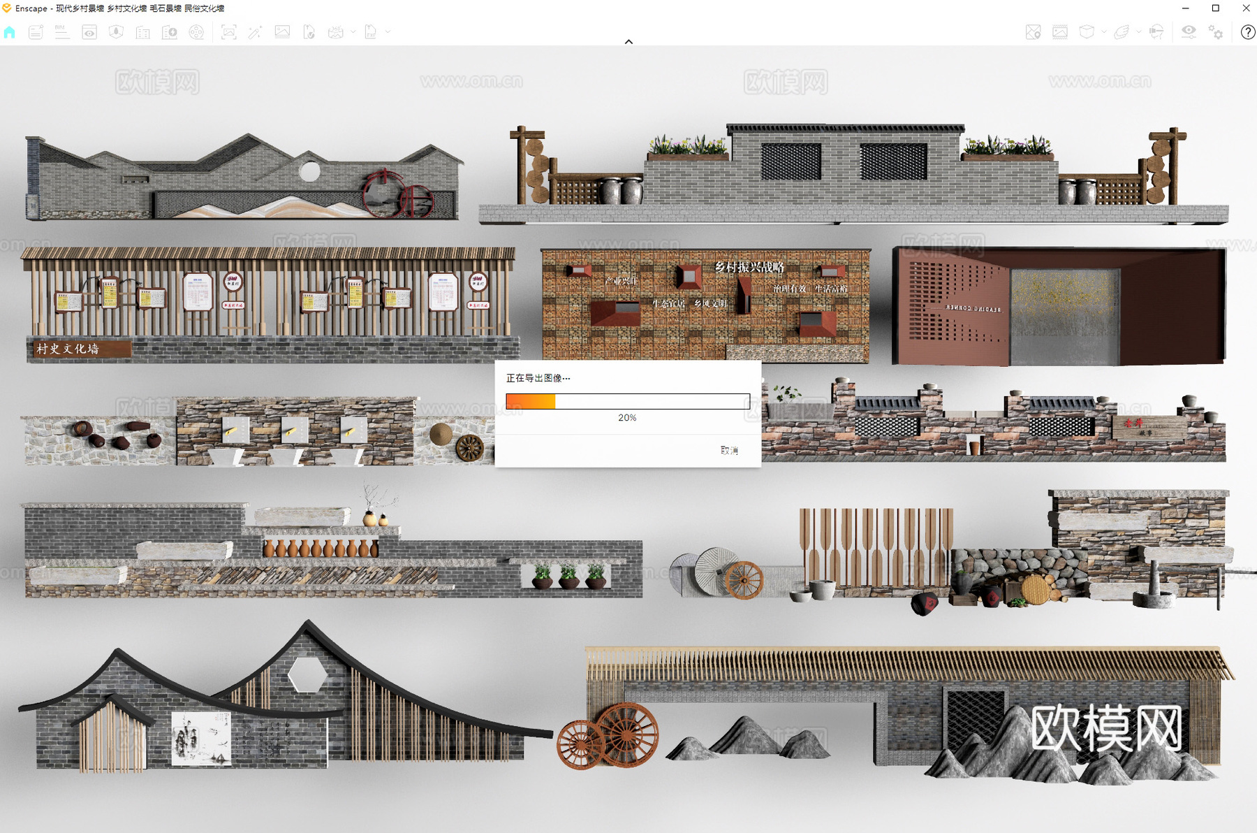Enable the VR headset mode icon

[x=1156, y=32]
